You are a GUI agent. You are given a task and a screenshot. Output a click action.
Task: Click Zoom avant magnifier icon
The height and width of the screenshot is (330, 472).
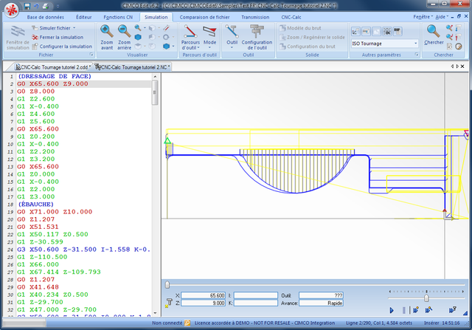(x=106, y=31)
